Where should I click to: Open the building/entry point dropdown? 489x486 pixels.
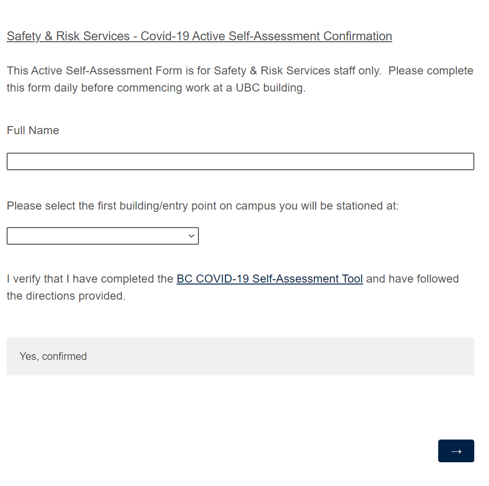point(103,236)
